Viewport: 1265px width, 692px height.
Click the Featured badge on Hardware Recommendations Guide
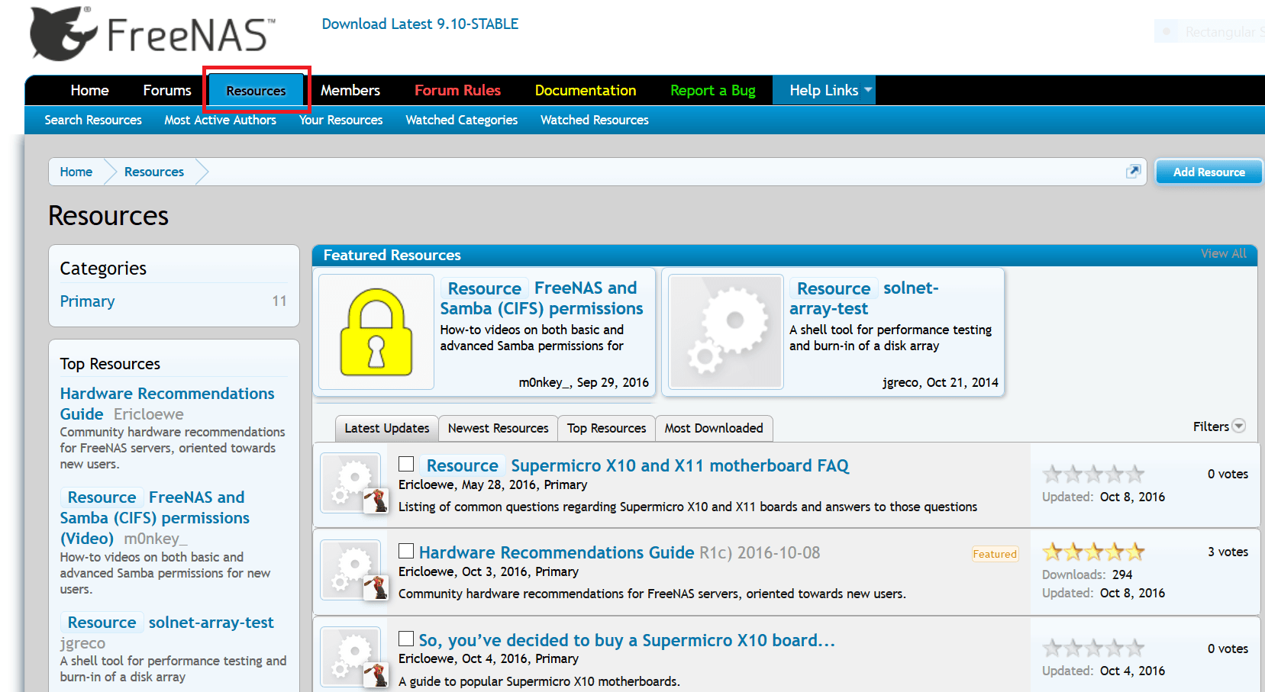(x=995, y=553)
